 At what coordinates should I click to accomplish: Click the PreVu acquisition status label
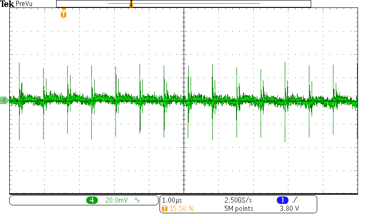point(24,4)
